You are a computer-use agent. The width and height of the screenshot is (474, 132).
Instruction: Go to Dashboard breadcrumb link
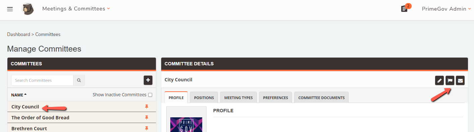tap(18, 34)
